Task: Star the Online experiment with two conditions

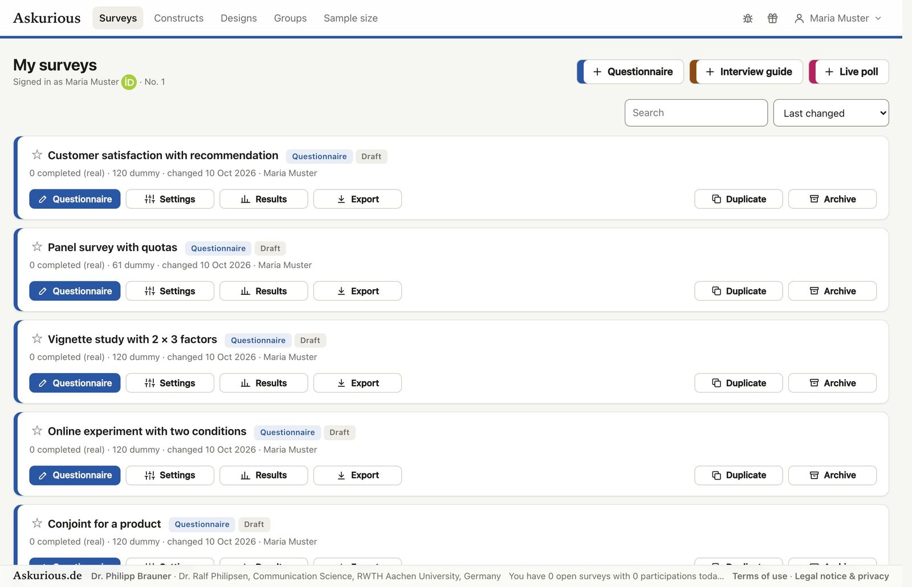Action: [x=37, y=431]
